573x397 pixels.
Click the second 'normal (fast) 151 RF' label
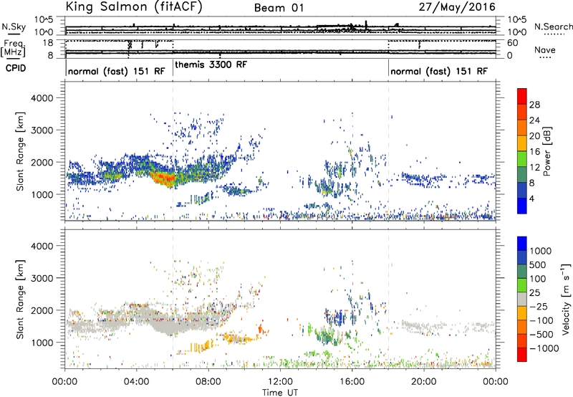439,71
